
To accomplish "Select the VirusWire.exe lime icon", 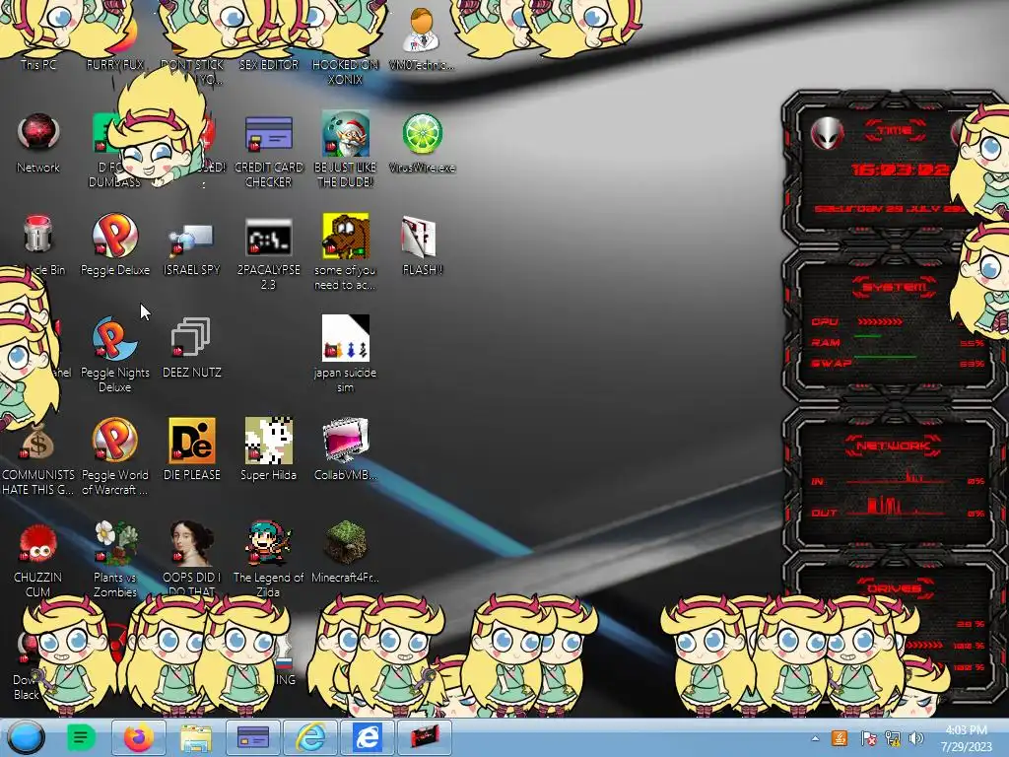I will click(422, 133).
